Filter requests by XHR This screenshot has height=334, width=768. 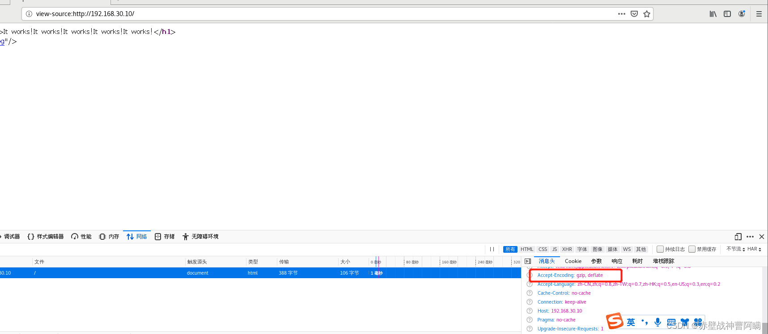(567, 249)
